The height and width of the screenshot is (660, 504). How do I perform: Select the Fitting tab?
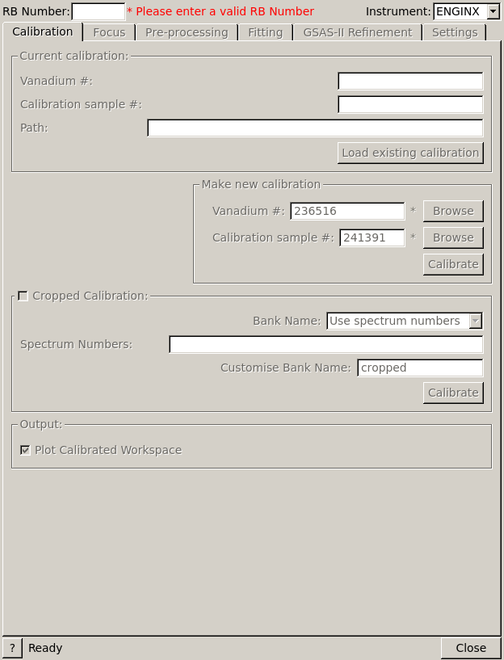[265, 32]
